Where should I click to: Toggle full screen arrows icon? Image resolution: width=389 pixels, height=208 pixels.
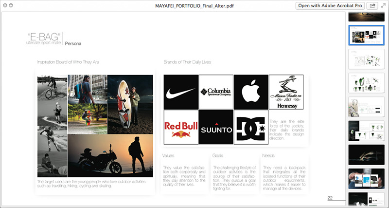[383, 6]
